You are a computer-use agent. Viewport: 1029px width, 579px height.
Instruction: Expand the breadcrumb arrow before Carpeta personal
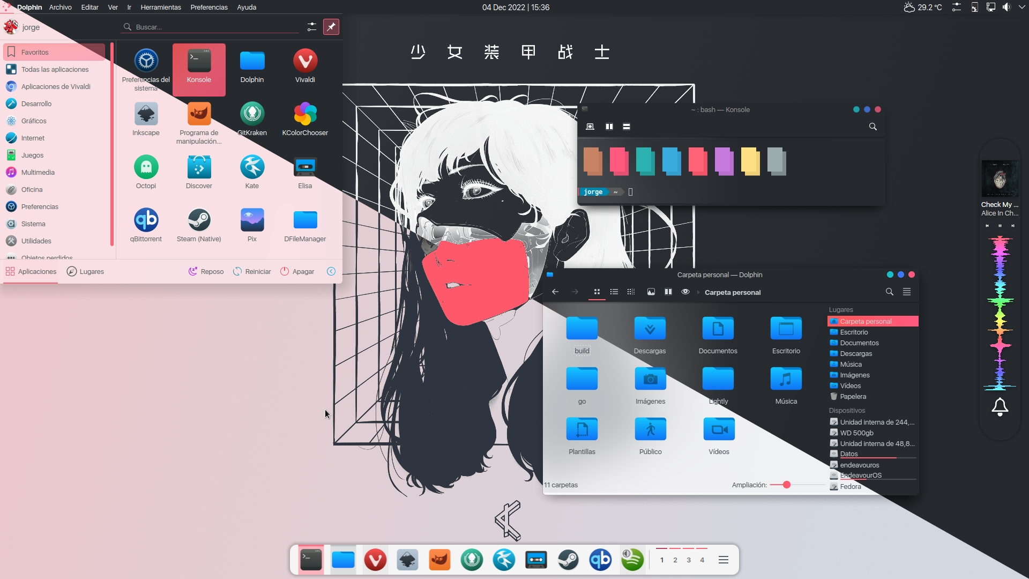[x=698, y=292]
